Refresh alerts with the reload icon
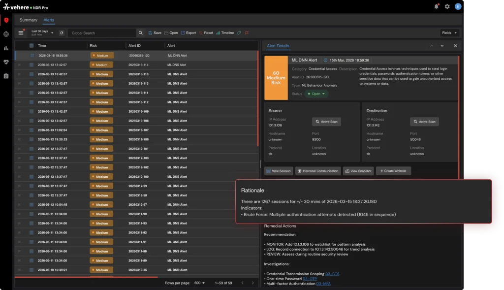Viewport: 504px width, 290px height. coord(62,32)
